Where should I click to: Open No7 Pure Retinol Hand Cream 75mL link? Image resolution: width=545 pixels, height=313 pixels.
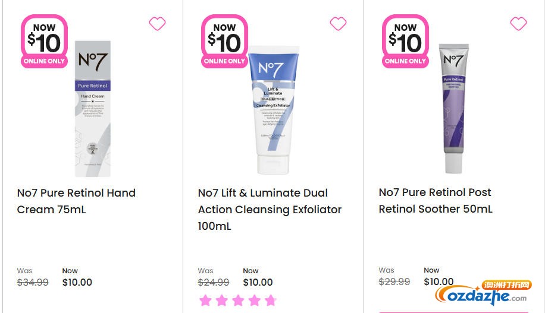[76, 201]
